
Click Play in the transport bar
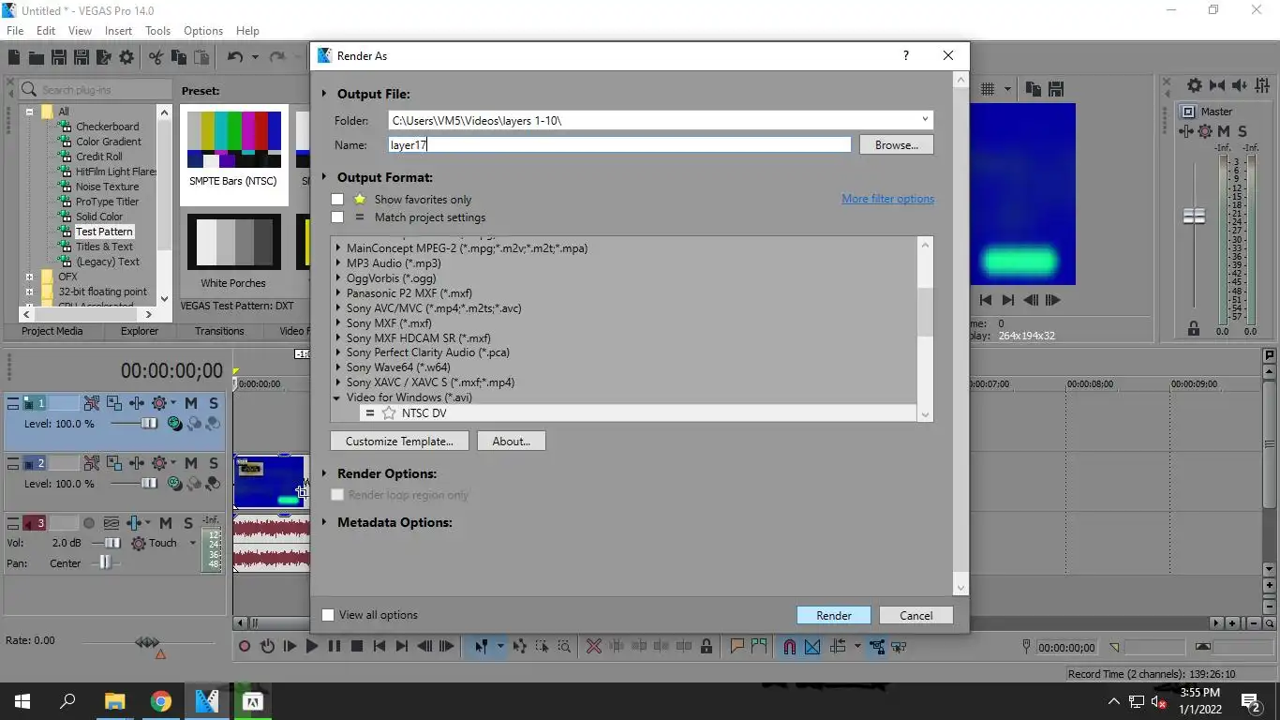pos(312,646)
